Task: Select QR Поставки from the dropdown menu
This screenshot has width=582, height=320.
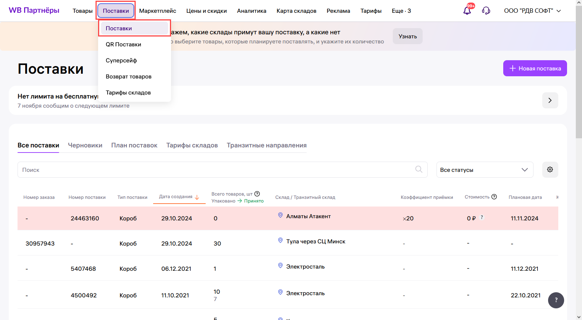Action: point(123,45)
